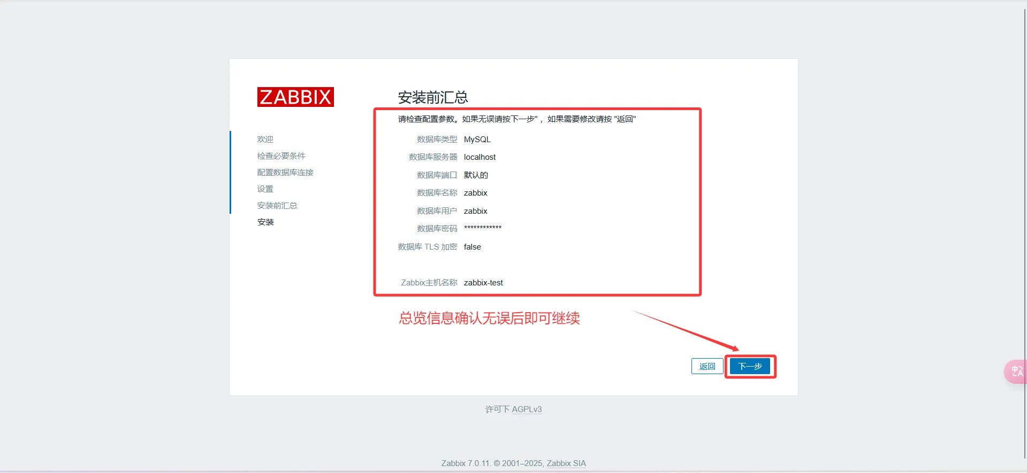Click the zabbix-test host name value
Screen dimensions: 1027x473
point(483,283)
